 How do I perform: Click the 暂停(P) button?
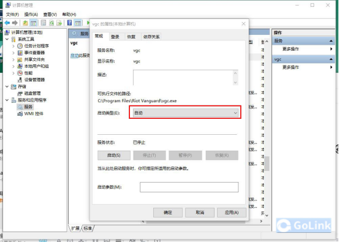click(x=185, y=156)
